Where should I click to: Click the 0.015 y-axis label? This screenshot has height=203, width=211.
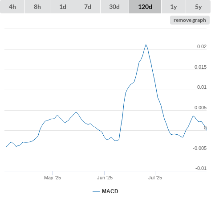point(200,67)
